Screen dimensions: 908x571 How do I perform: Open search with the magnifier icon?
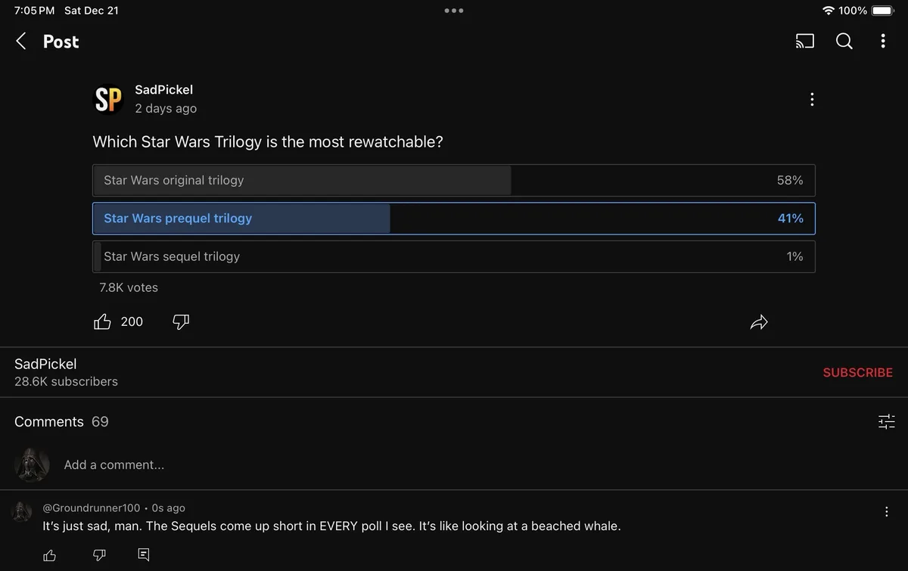click(x=844, y=42)
